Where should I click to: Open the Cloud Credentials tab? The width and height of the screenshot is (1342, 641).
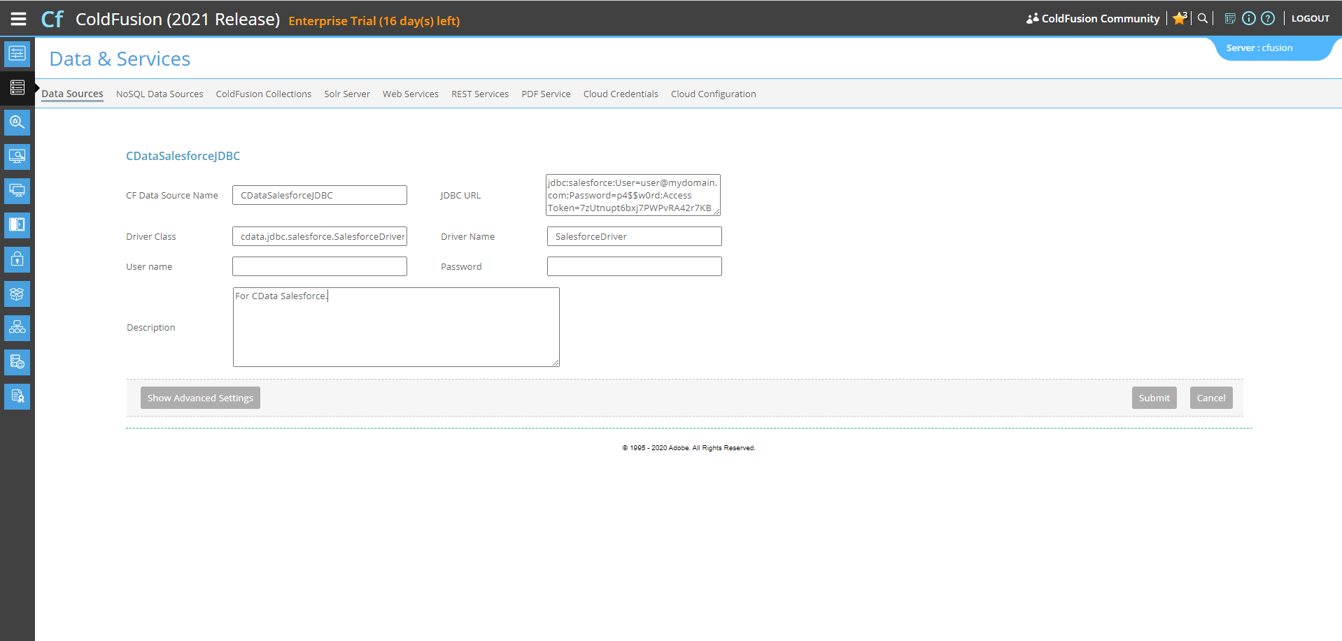(621, 94)
